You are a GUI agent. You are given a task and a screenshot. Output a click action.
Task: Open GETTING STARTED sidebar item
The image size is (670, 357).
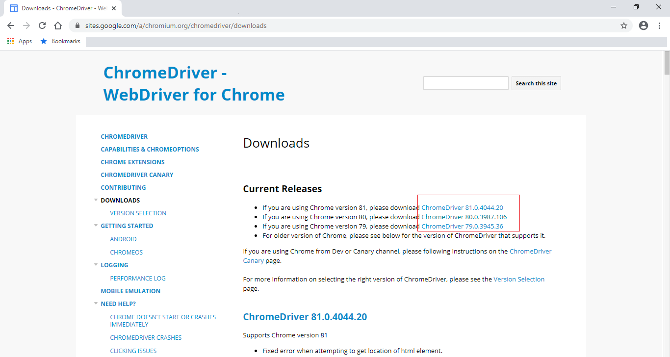click(x=127, y=226)
